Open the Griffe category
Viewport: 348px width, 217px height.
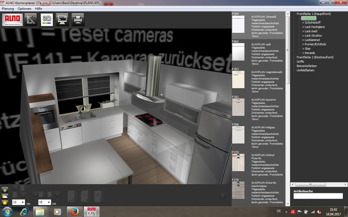click(x=300, y=62)
